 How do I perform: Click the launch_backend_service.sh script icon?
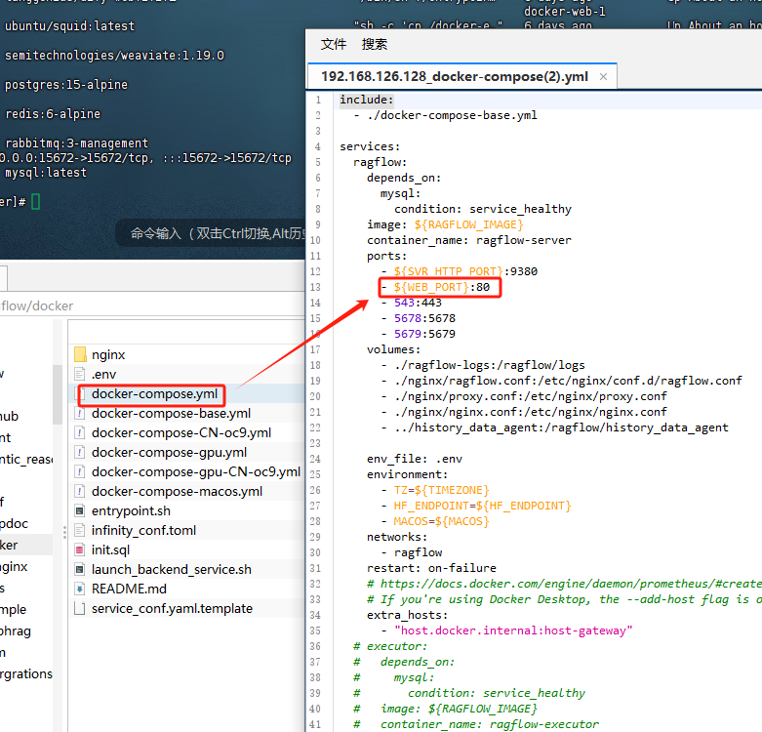[x=81, y=570]
